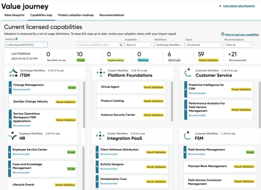
Task: Click star marker on Change Management card
Action: tap(10, 88)
